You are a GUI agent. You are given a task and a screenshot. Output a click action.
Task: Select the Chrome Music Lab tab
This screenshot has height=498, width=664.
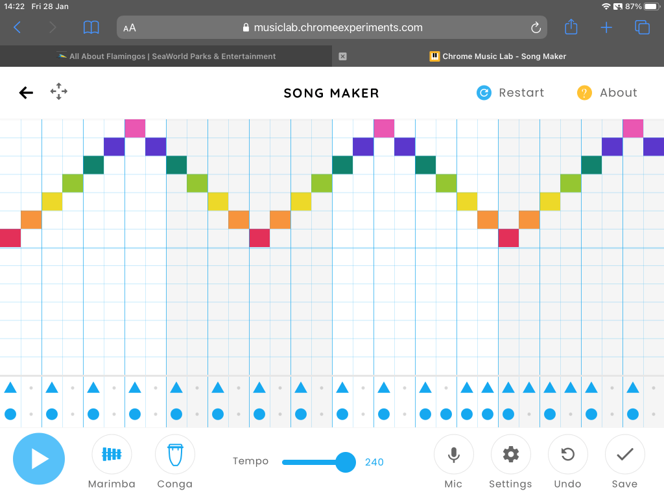pos(498,56)
